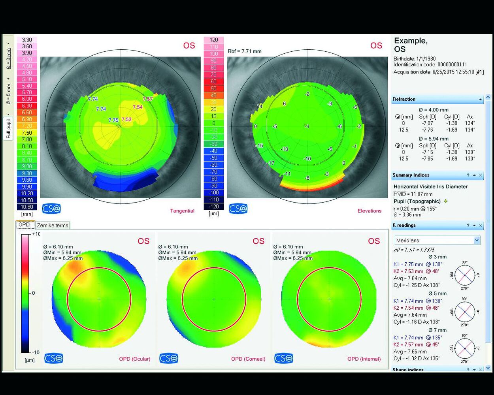
Task: Click the HVID label box
Action: [x=400, y=194]
